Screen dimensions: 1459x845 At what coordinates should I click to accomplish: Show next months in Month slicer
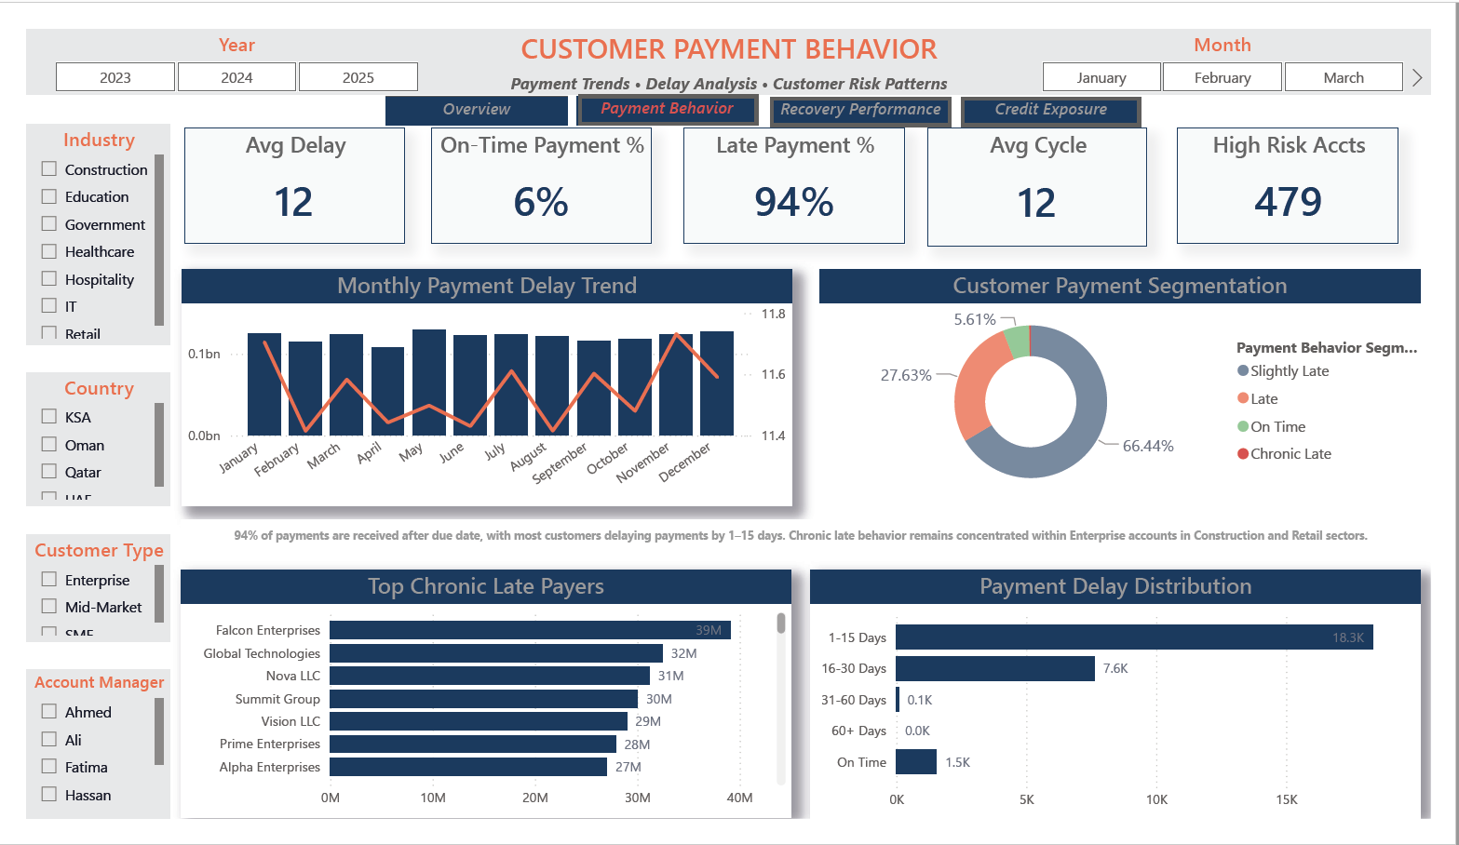tap(1417, 77)
